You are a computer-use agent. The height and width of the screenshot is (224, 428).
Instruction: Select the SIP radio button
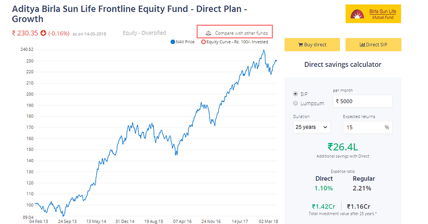tap(295, 94)
